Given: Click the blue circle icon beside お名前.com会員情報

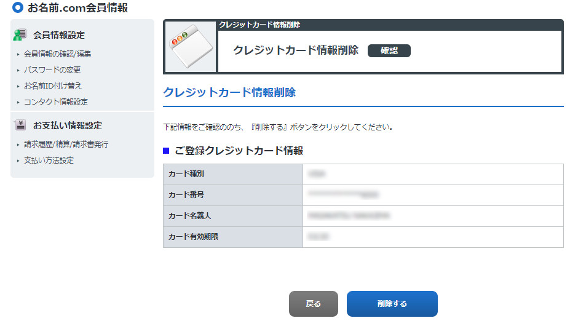Looking at the screenshot, I should coord(18,8).
